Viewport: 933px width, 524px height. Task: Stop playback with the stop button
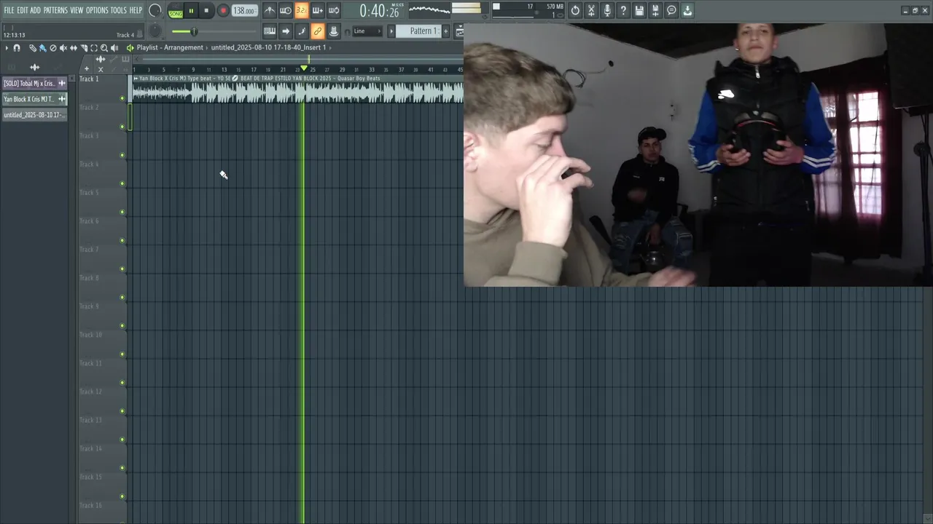206,11
